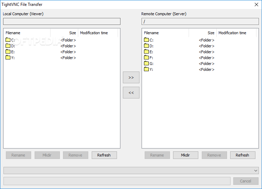The width and height of the screenshot is (262, 189).
Task: Click the remote E: drive folder icon
Action: [x=146, y=51]
